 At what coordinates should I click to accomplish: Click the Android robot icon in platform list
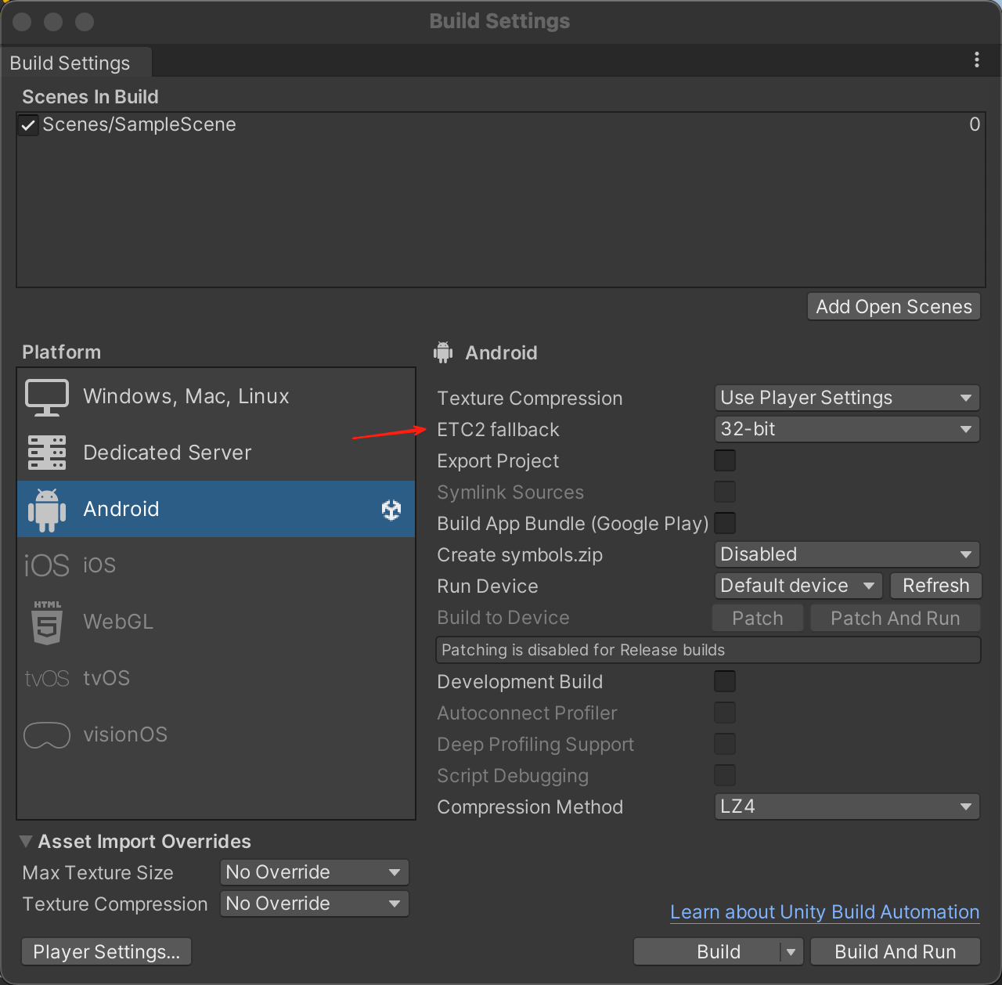click(x=47, y=510)
